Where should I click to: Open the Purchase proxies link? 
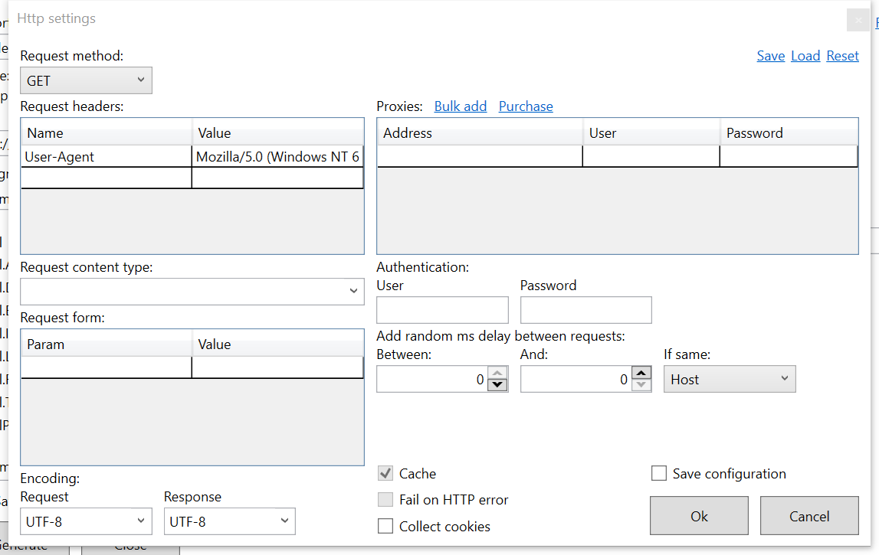point(525,106)
